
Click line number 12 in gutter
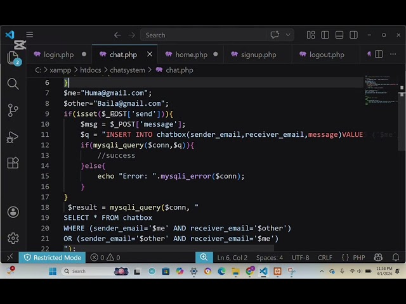click(45, 145)
